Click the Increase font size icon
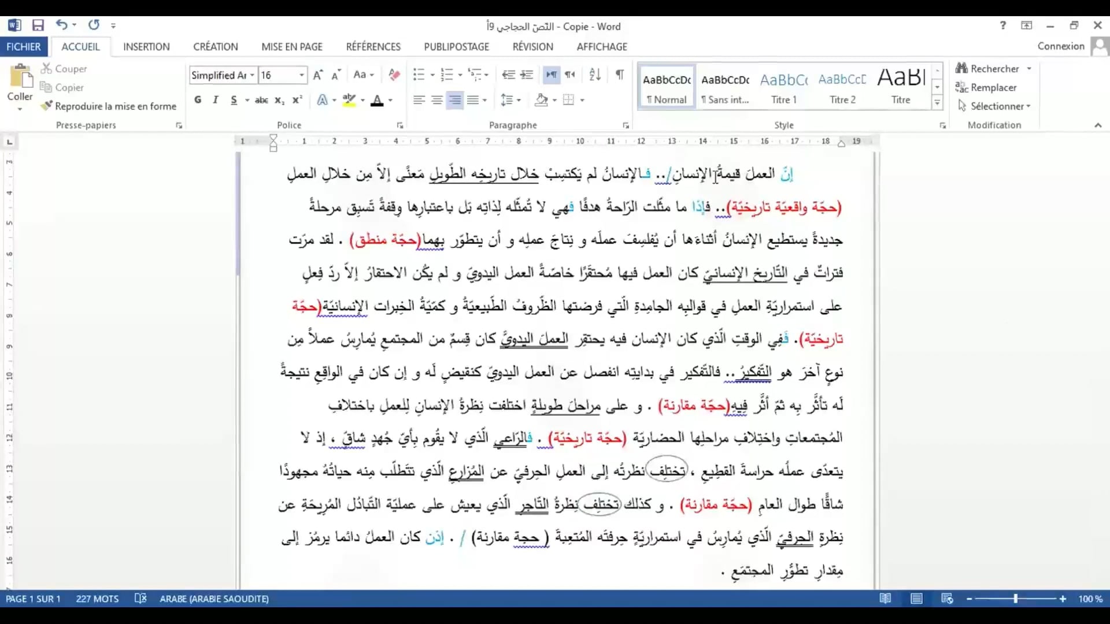Image resolution: width=1110 pixels, height=624 pixels. pyautogui.click(x=317, y=75)
